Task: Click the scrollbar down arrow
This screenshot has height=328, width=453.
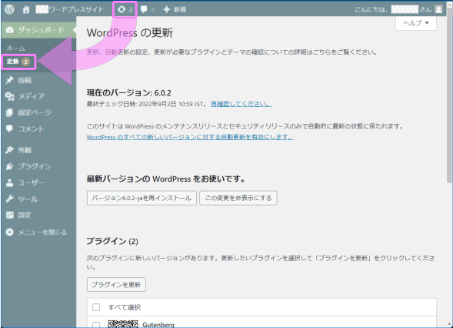Action: [x=449, y=324]
